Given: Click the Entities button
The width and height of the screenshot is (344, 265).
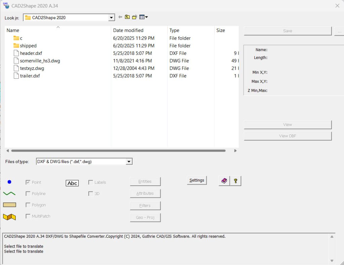Looking at the screenshot, I should coord(145,182).
